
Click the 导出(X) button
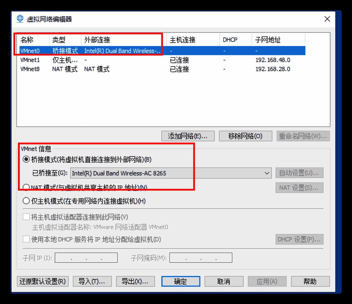click(135, 281)
